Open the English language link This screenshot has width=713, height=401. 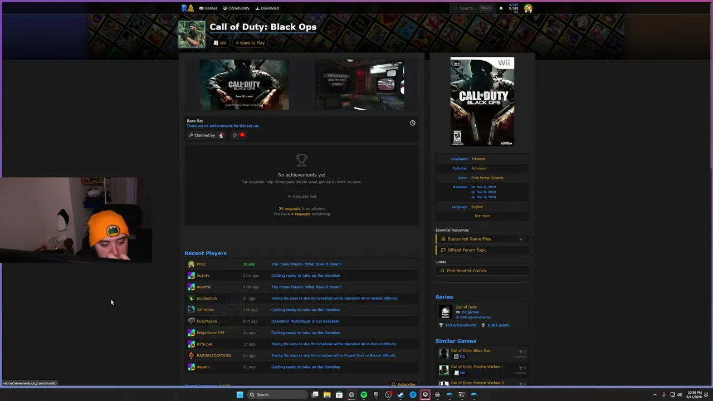477,207
